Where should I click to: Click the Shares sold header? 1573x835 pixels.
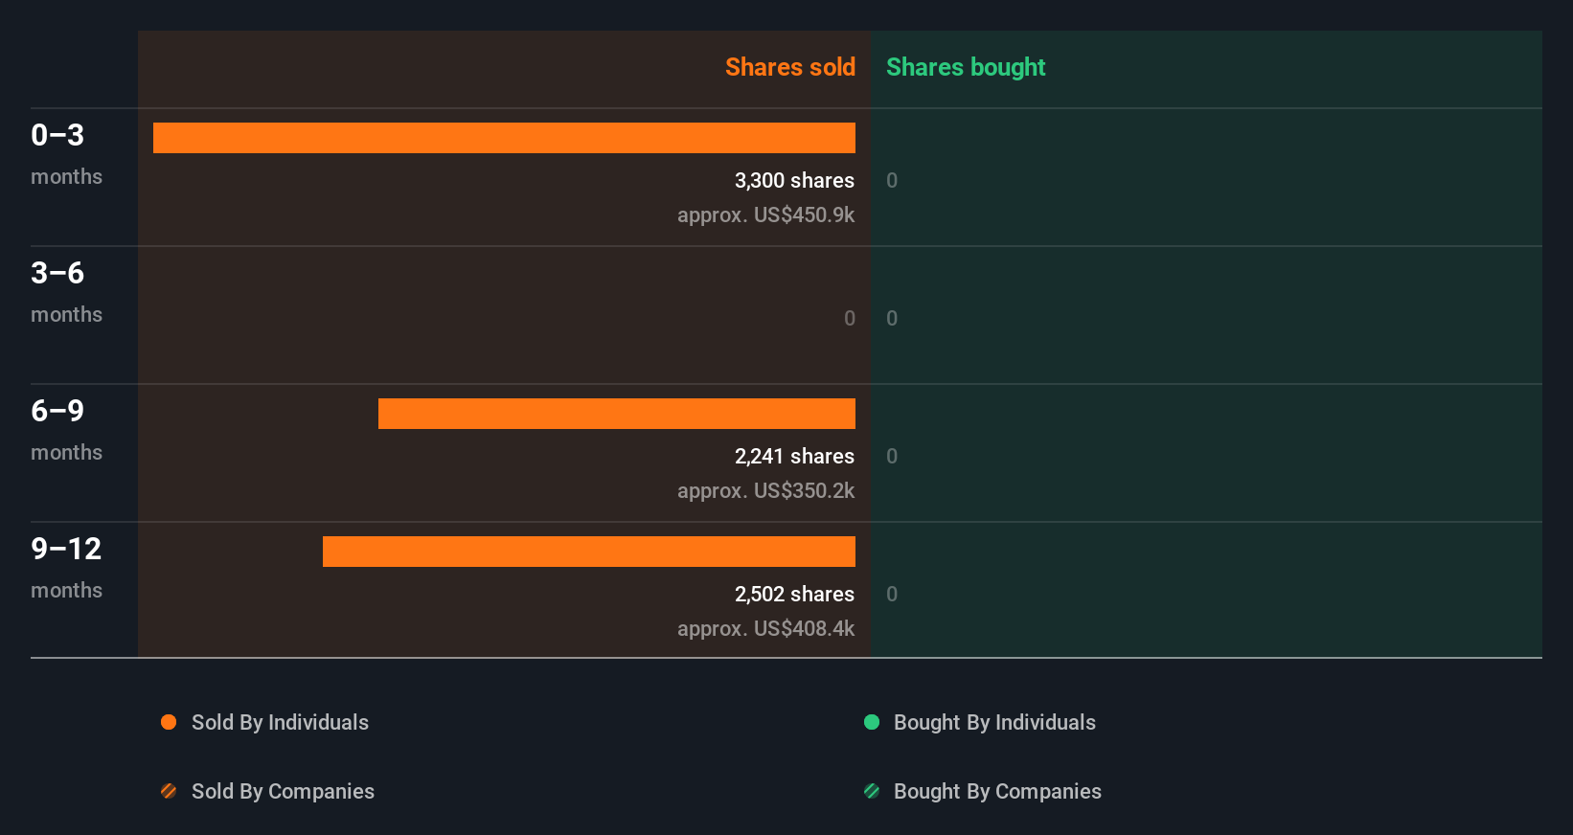pyautogui.click(x=790, y=67)
